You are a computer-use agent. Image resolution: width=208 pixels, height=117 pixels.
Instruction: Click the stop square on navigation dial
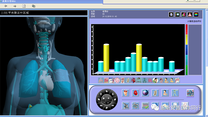tap(104, 98)
